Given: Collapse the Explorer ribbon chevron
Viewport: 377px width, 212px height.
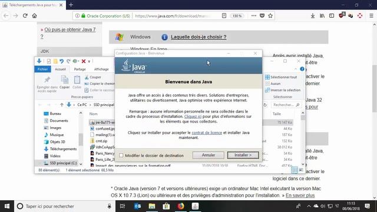Looking at the screenshot, I should coord(296,69).
